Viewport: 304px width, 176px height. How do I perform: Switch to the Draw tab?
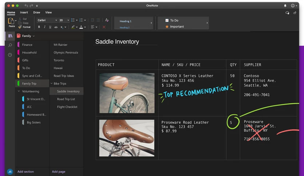point(36,12)
